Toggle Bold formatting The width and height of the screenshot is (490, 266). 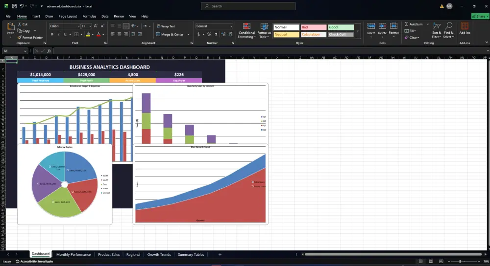pos(52,34)
